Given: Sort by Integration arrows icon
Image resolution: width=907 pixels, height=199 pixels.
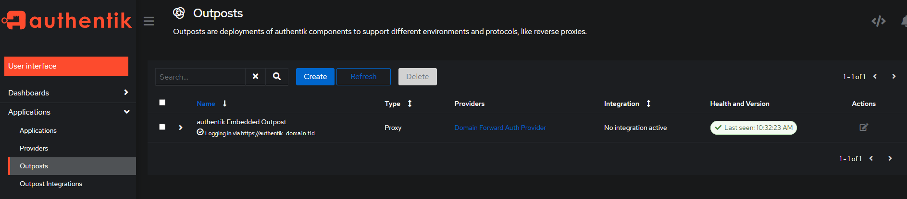Looking at the screenshot, I should [x=648, y=104].
